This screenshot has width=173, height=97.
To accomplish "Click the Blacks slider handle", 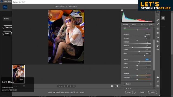I will click(x=144, y=55).
